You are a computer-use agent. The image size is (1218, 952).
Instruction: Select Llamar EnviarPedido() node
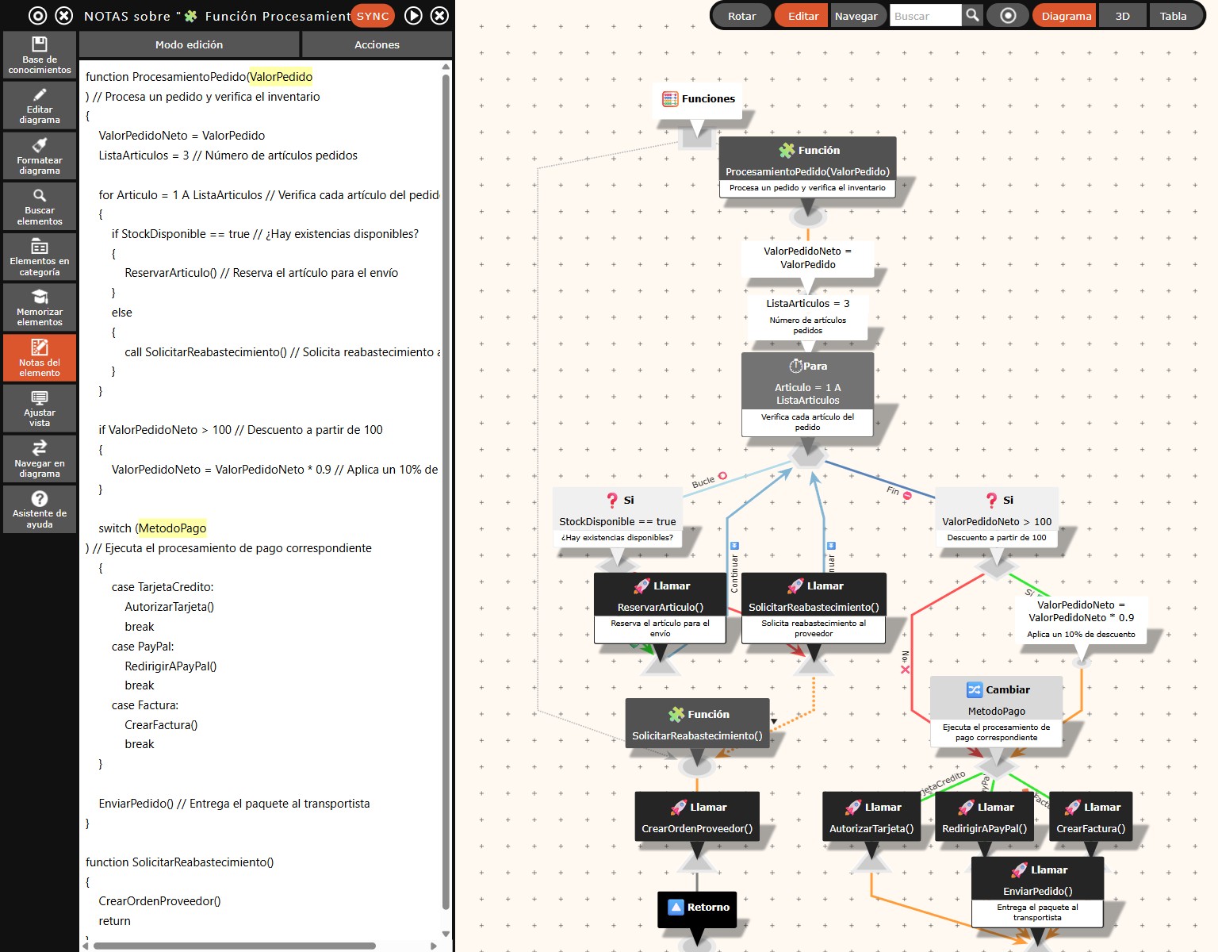click(x=1037, y=892)
